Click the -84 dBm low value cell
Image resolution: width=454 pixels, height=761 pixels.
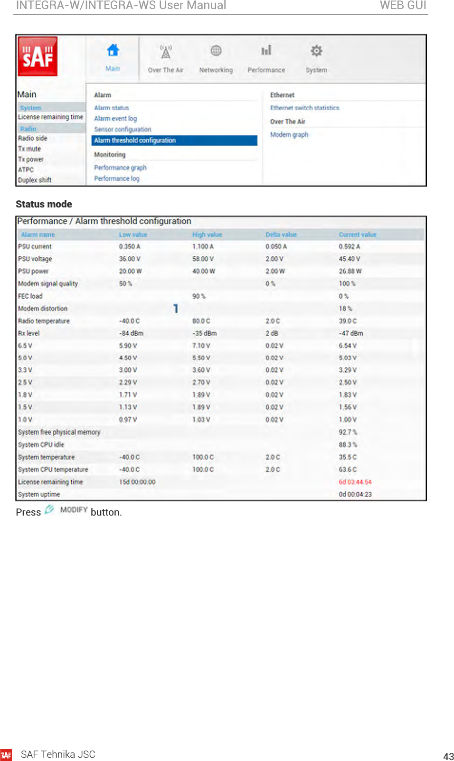click(x=131, y=334)
